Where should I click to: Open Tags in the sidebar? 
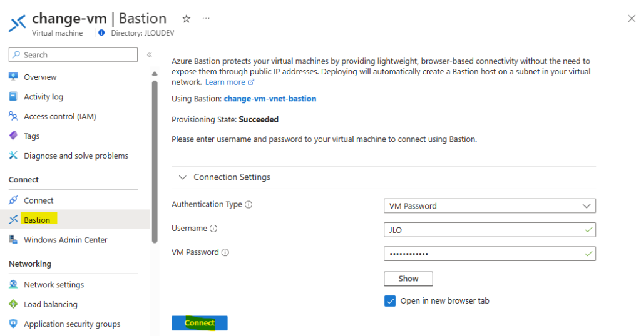(x=31, y=136)
